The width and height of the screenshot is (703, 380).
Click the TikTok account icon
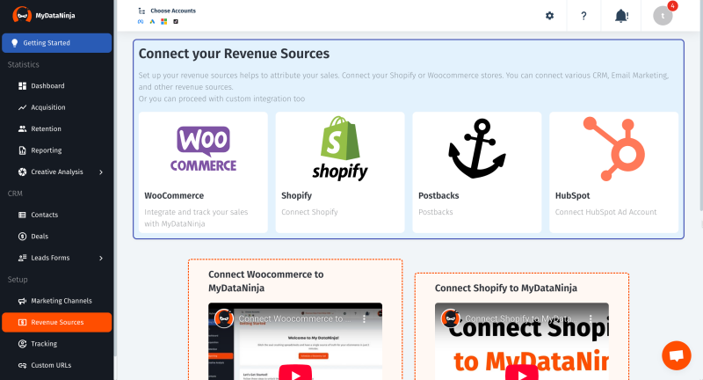(175, 21)
